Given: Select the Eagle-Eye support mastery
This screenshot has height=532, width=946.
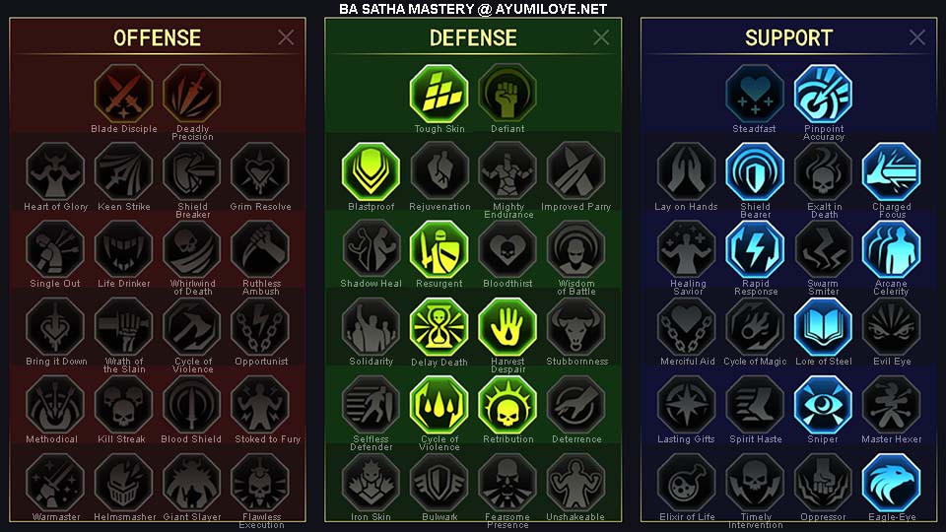Looking at the screenshot, I should coord(892,483).
